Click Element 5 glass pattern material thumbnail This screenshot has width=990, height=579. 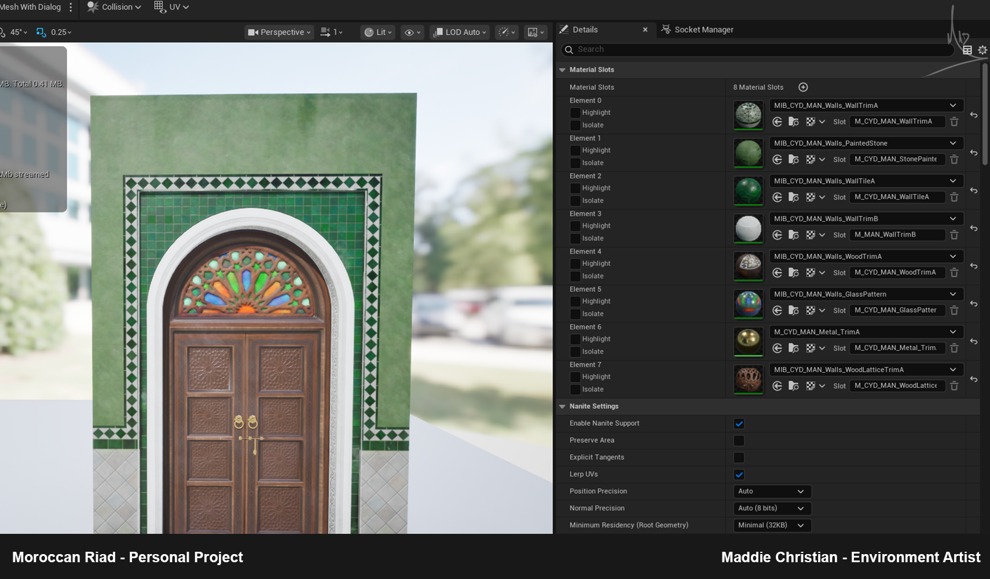749,304
